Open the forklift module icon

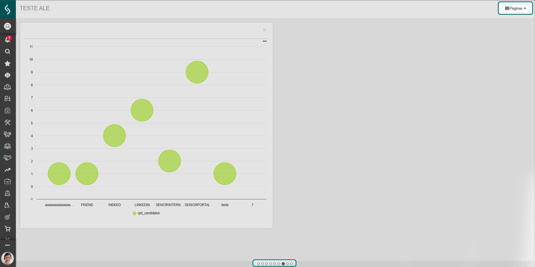(x=8, y=205)
